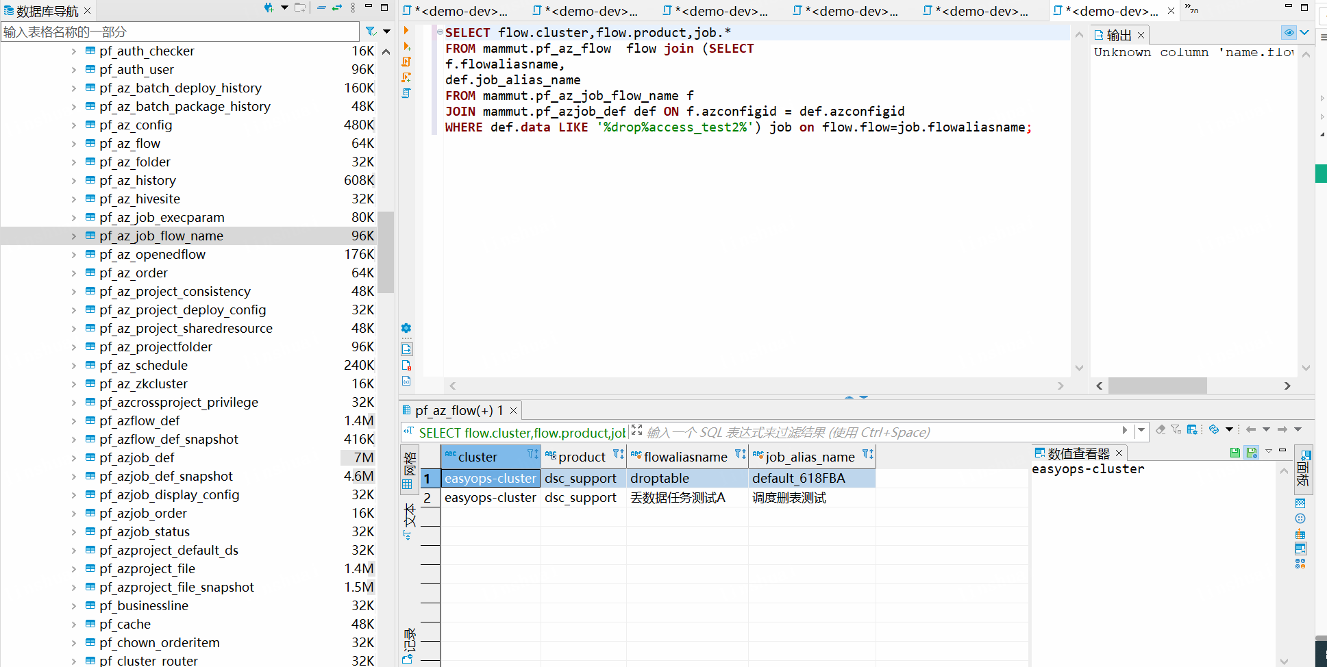Select default_618FBA cell value
The width and height of the screenshot is (1327, 667).
click(x=812, y=478)
